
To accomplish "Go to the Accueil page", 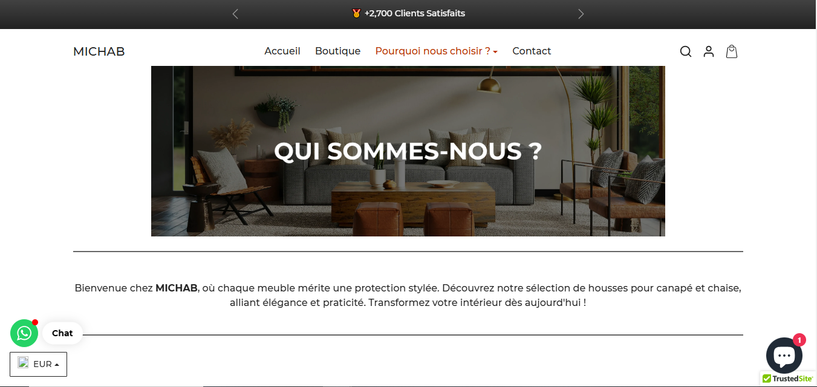I will pyautogui.click(x=282, y=51).
